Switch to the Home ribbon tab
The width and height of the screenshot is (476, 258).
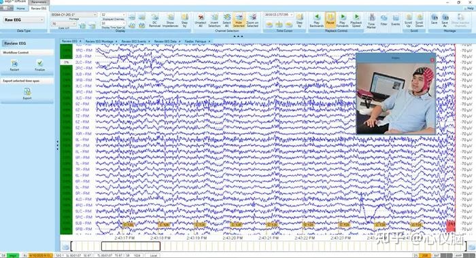click(20, 9)
